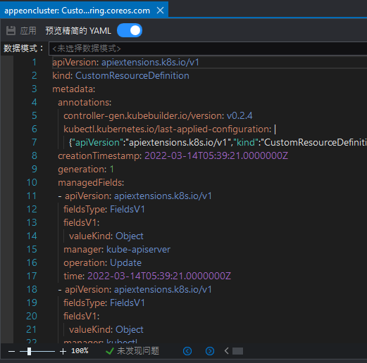Click the save disk icon beside 应用
This screenshot has height=363, width=367.
click(11, 31)
